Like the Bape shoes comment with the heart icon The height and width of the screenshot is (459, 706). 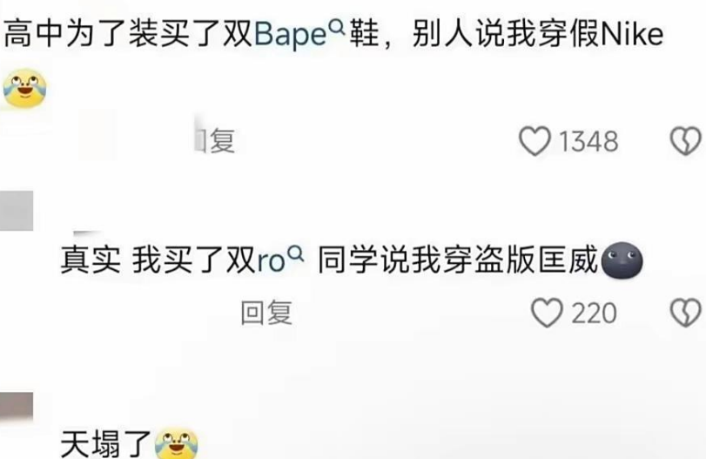535,141
